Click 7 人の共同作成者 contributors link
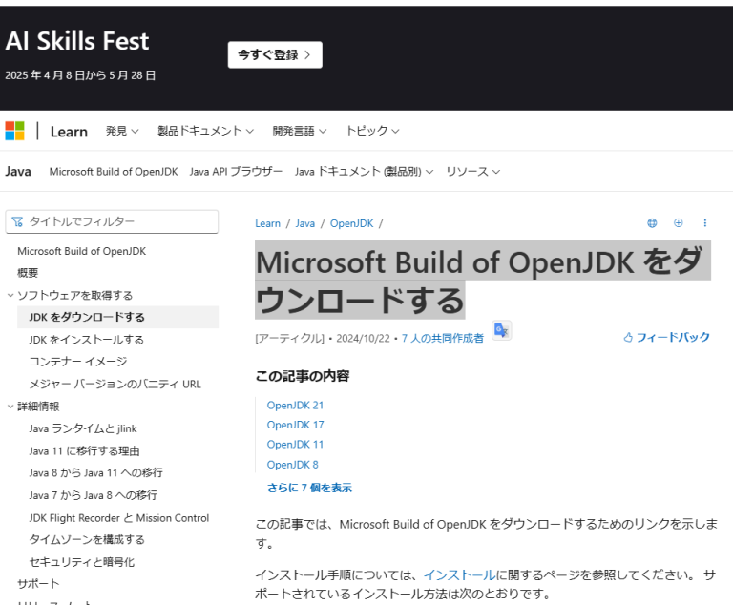This screenshot has width=733, height=605. (x=442, y=338)
